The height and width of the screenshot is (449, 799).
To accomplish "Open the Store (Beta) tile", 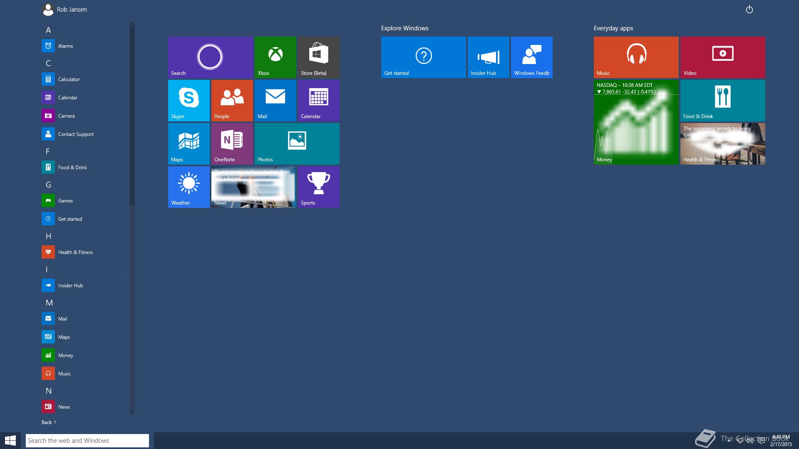I will click(x=319, y=57).
